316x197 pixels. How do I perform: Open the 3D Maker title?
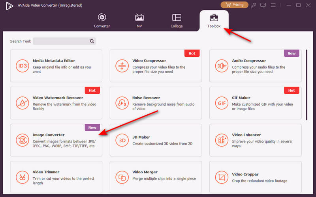point(141,137)
